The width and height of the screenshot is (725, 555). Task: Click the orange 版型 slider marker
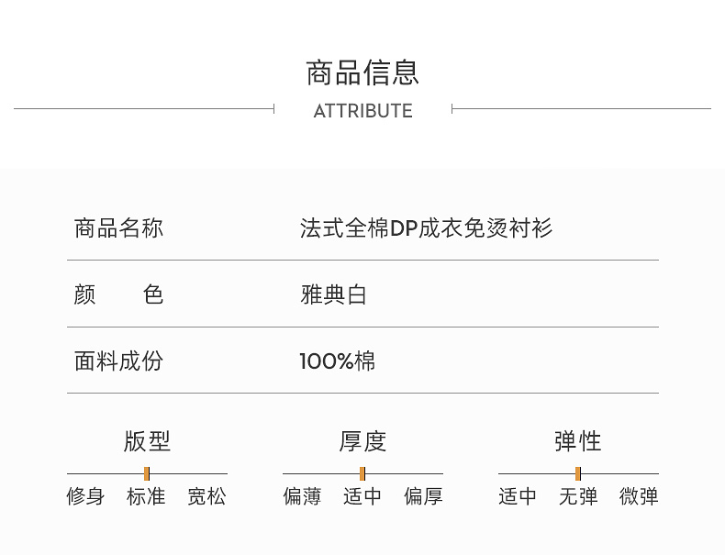click(147, 473)
